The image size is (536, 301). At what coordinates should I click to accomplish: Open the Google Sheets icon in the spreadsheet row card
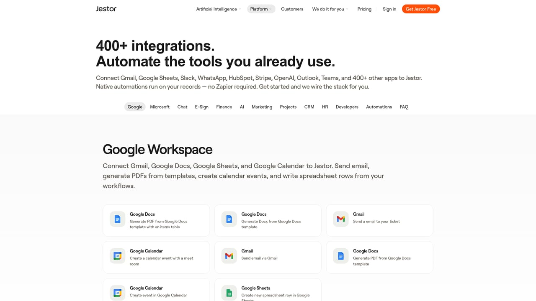pos(229,293)
